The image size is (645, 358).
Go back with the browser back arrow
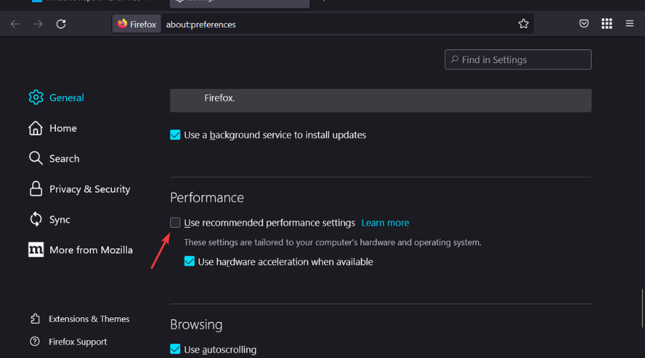click(15, 24)
